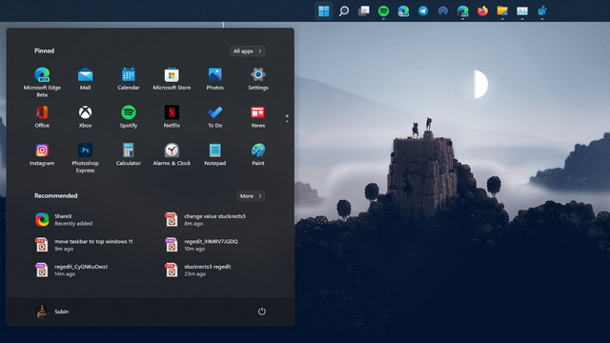Open Alarms & Clock

tap(172, 154)
